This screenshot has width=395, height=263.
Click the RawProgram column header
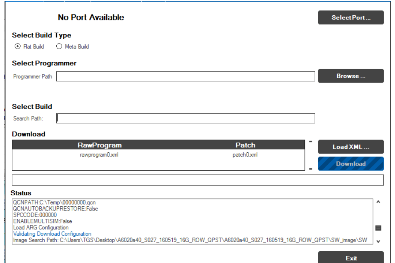(x=99, y=145)
